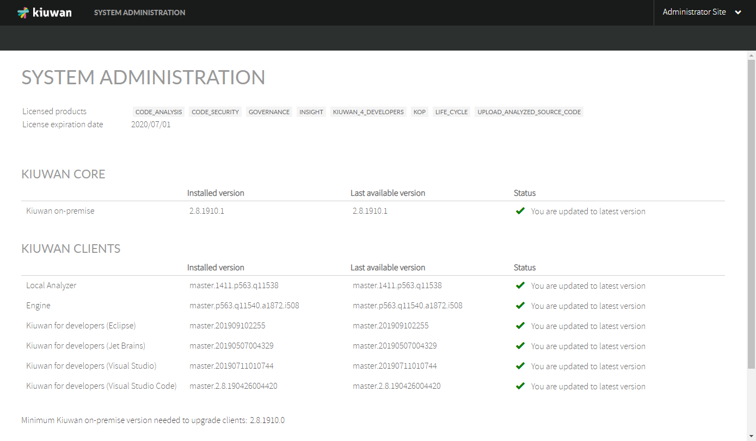The height and width of the screenshot is (441, 756).
Task: Expand the Administrator Site dropdown
Action: point(739,12)
